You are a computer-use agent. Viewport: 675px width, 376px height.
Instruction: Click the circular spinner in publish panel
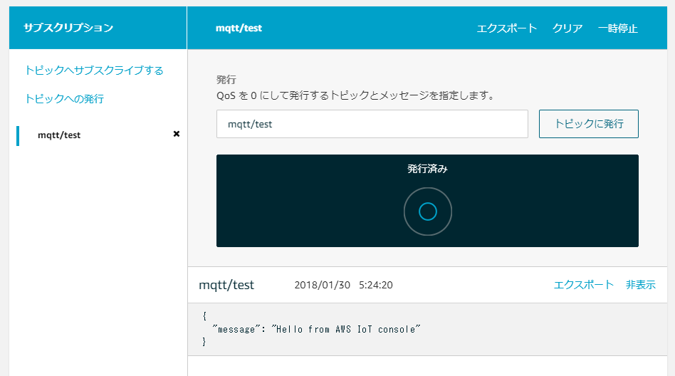427,211
